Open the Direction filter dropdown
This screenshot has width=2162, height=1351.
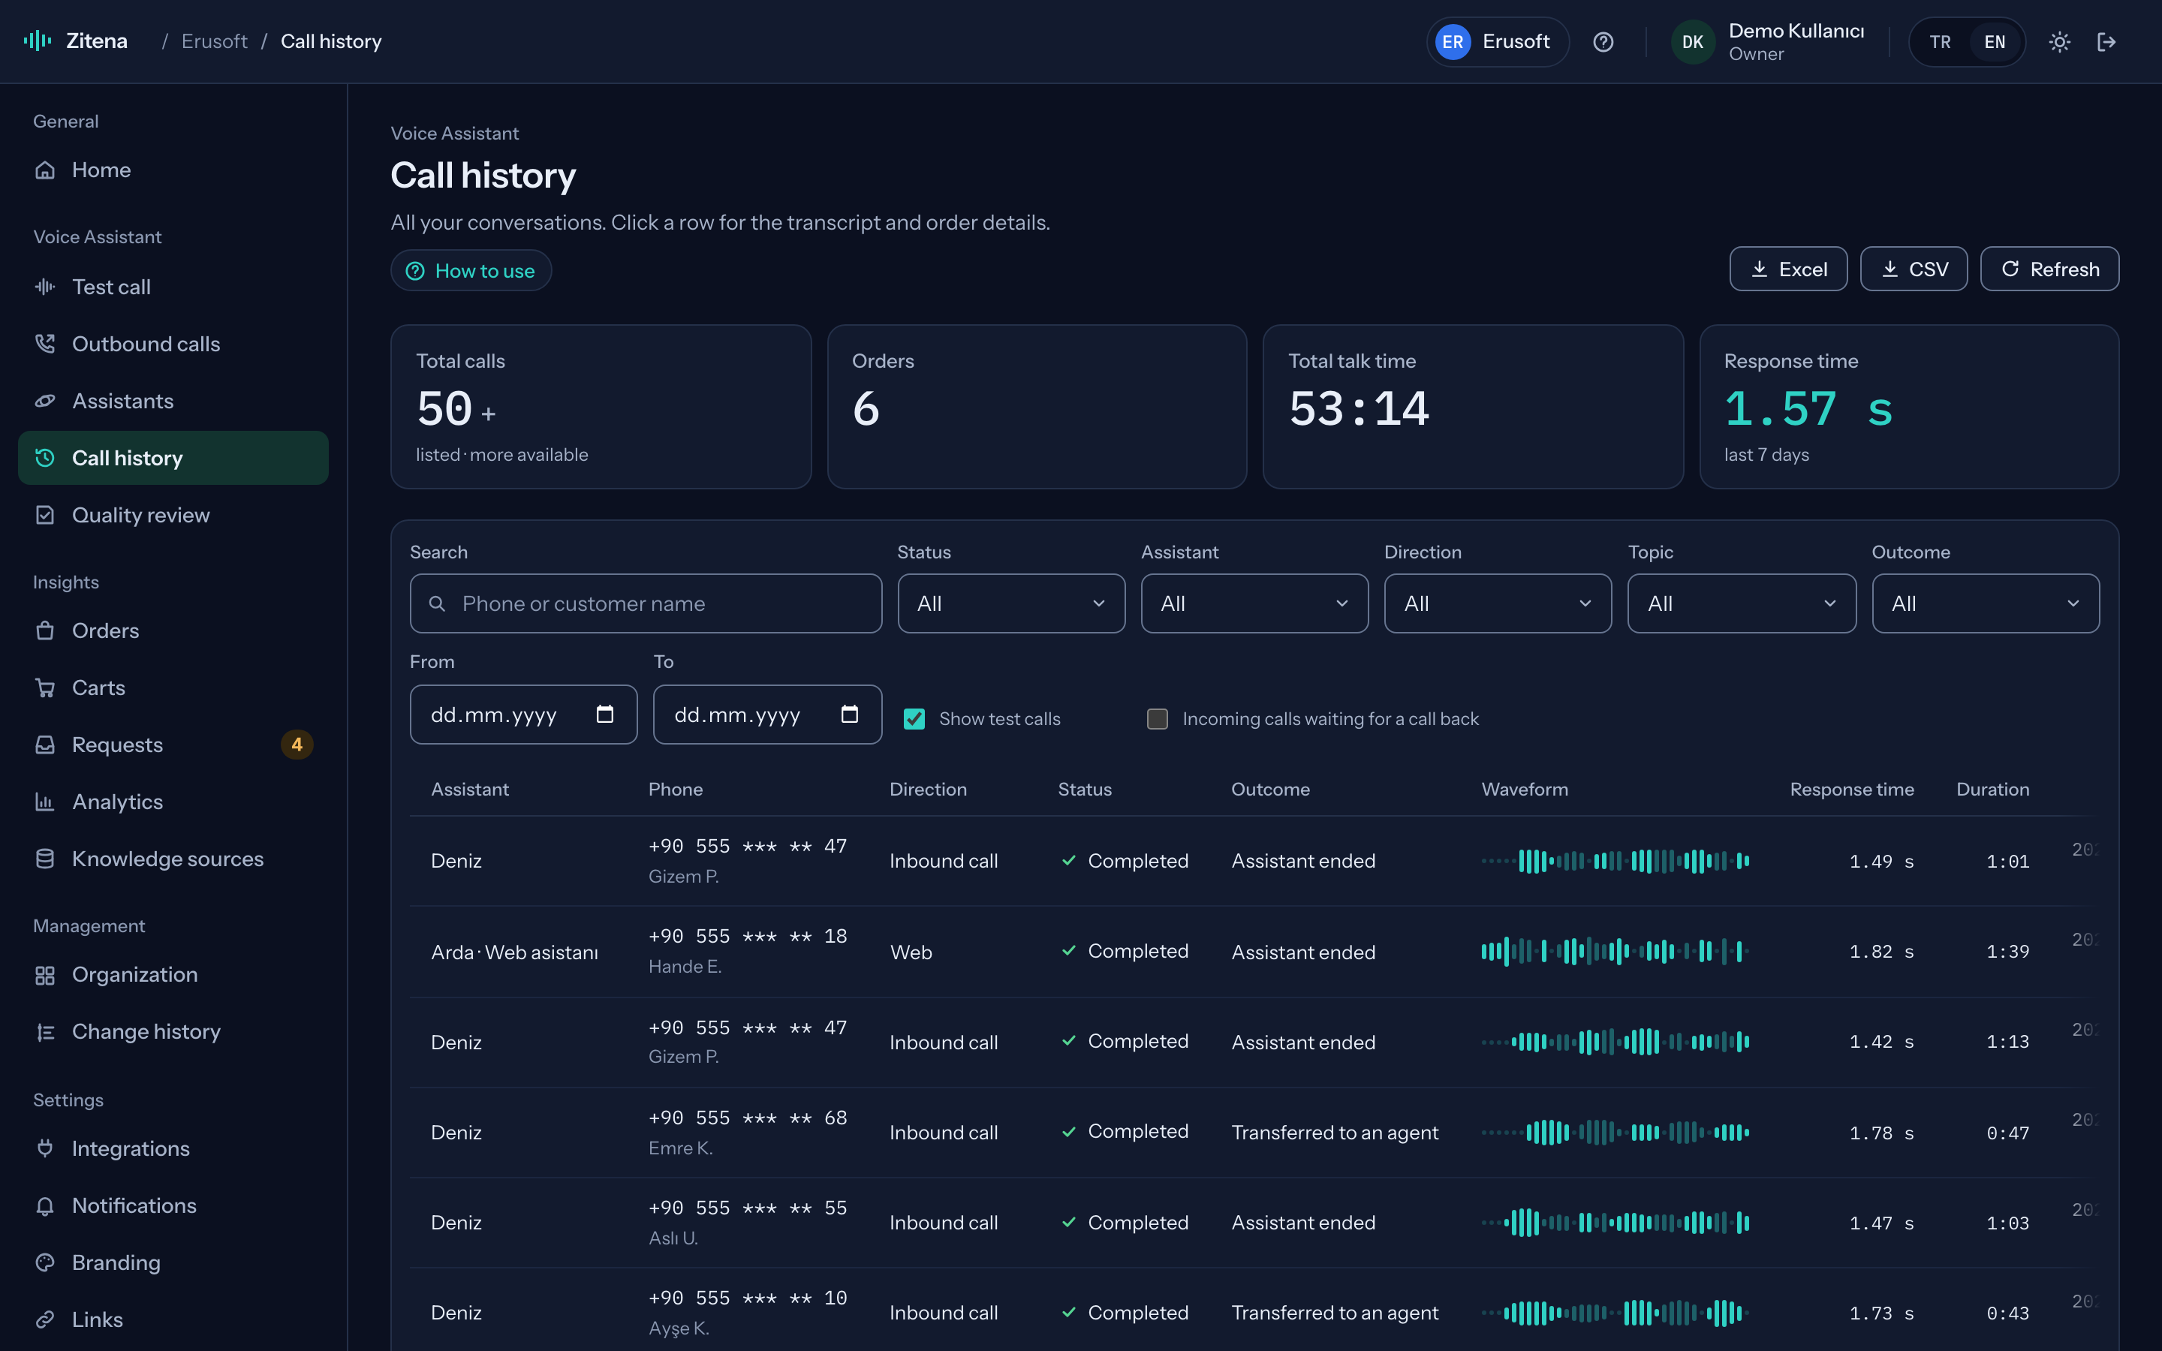(x=1498, y=604)
